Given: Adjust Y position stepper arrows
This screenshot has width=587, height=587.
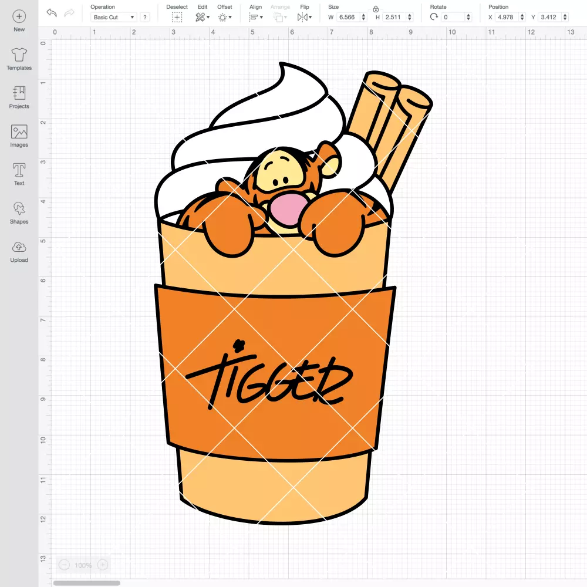Looking at the screenshot, I should 565,17.
